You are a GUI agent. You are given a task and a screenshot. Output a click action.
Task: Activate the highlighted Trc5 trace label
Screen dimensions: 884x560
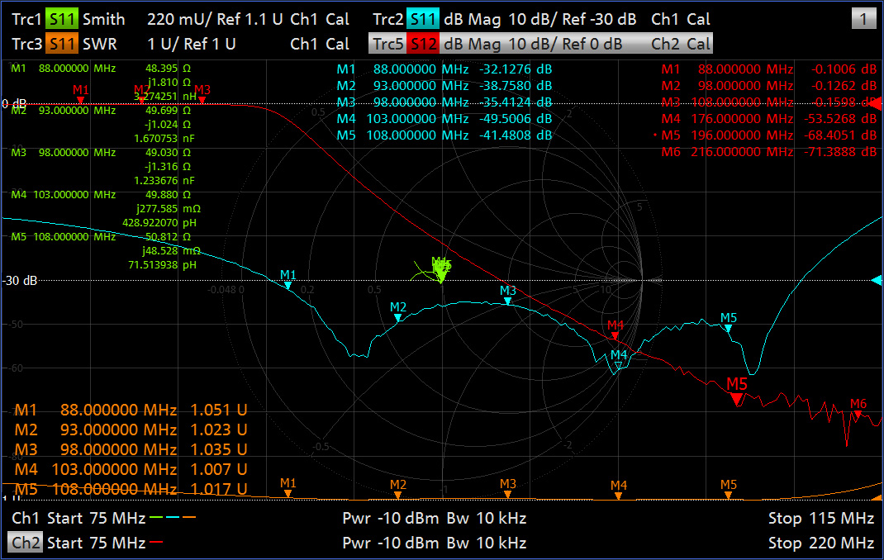pos(387,44)
